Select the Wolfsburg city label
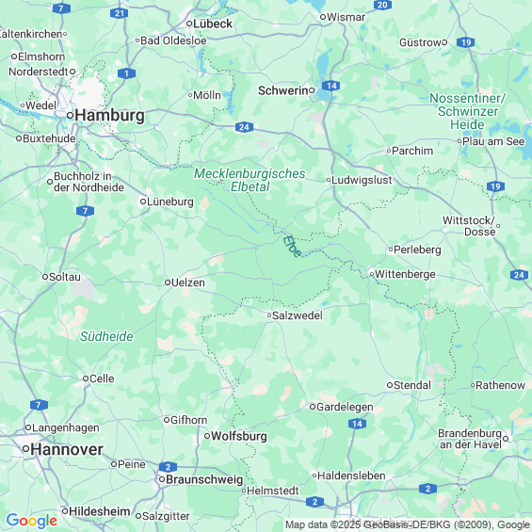Image resolution: width=532 pixels, height=532 pixels. tap(239, 436)
